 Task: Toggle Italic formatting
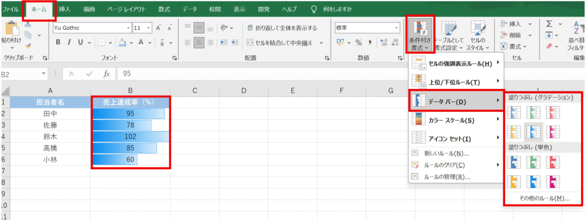click(69, 42)
